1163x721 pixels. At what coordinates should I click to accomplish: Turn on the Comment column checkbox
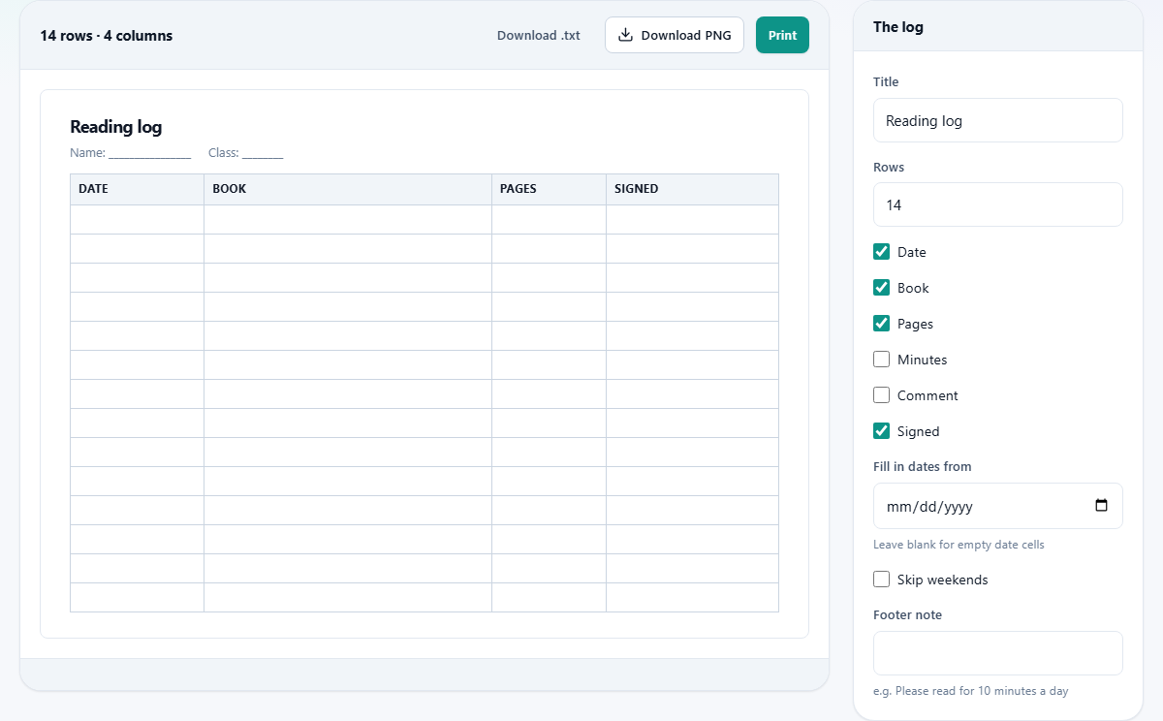pyautogui.click(x=882, y=395)
